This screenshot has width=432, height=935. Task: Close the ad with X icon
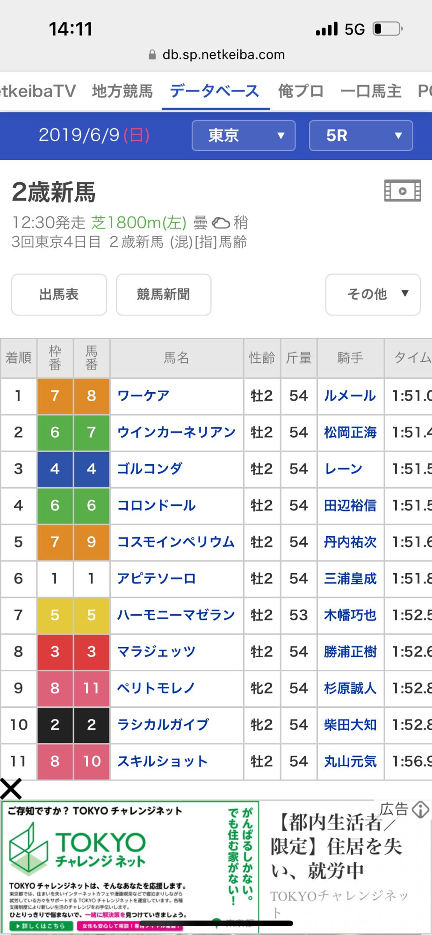[11, 789]
